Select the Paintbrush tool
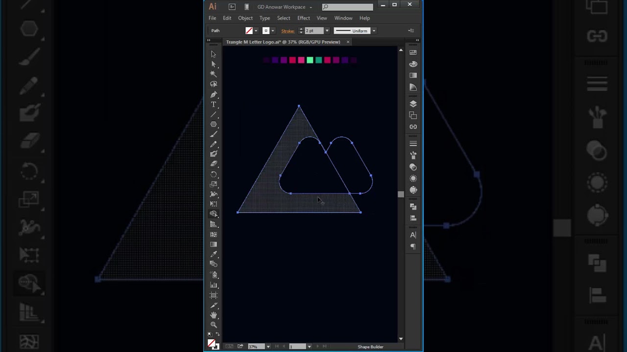 tap(214, 134)
